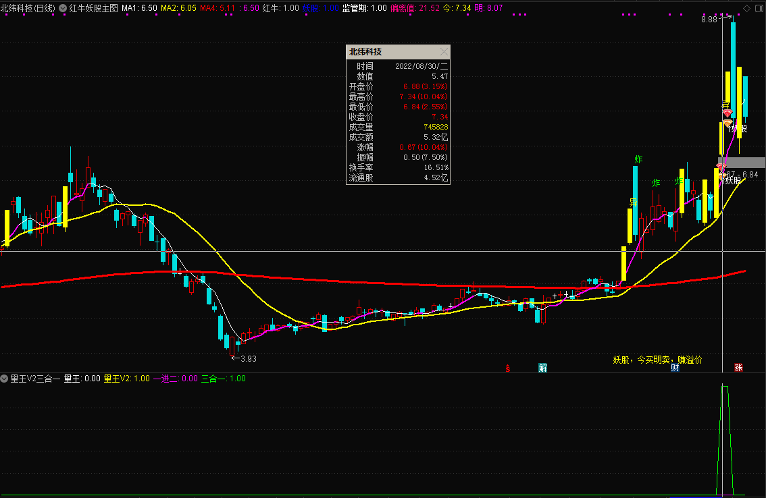Click the 里王V2: 1.00 readout
Image resolution: width=766 pixels, height=498 pixels.
pos(126,379)
